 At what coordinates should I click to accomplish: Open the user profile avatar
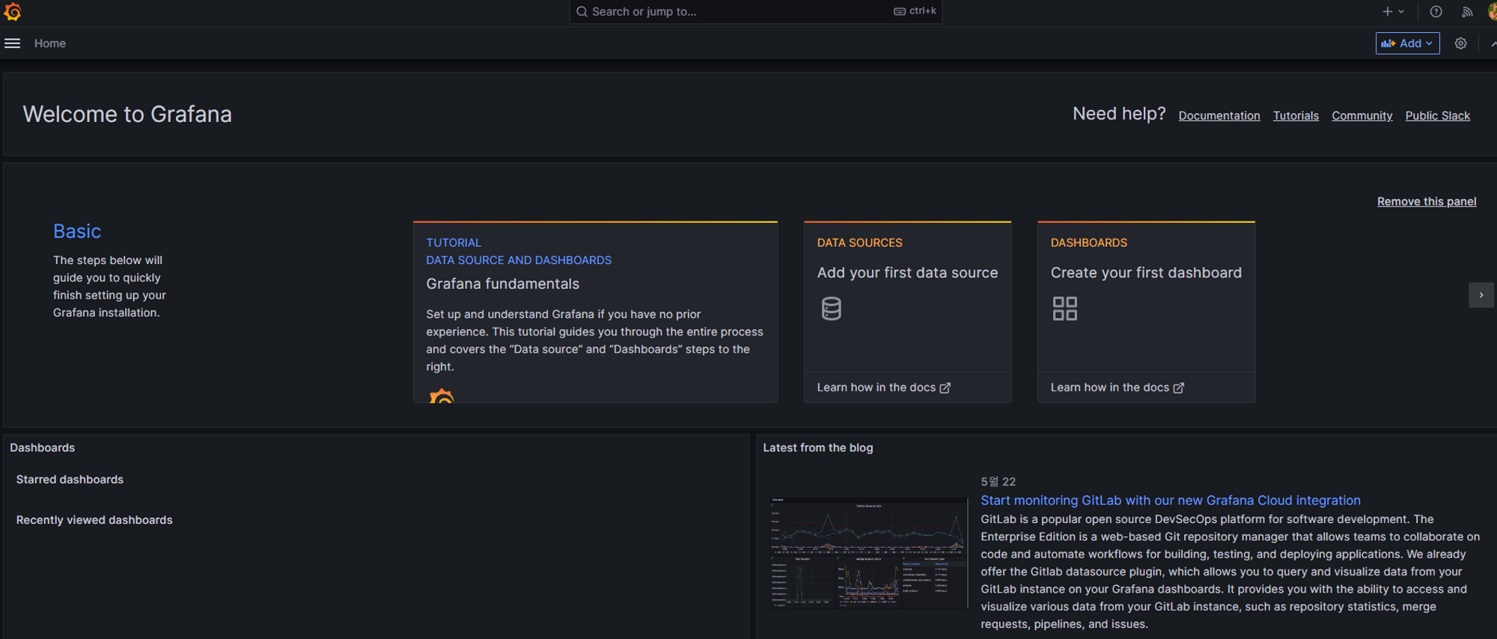1493,11
